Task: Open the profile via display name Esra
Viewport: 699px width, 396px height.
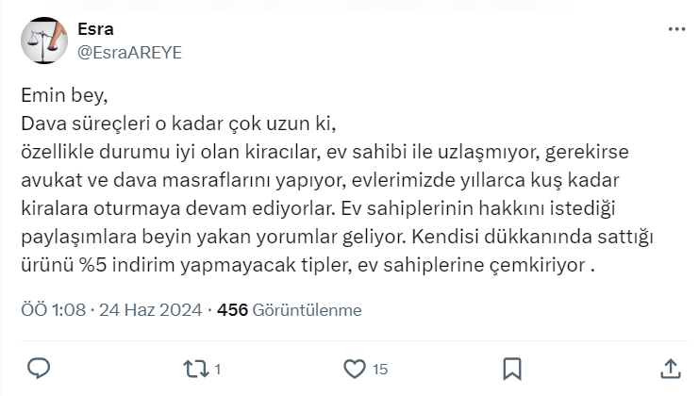Action: click(x=96, y=30)
